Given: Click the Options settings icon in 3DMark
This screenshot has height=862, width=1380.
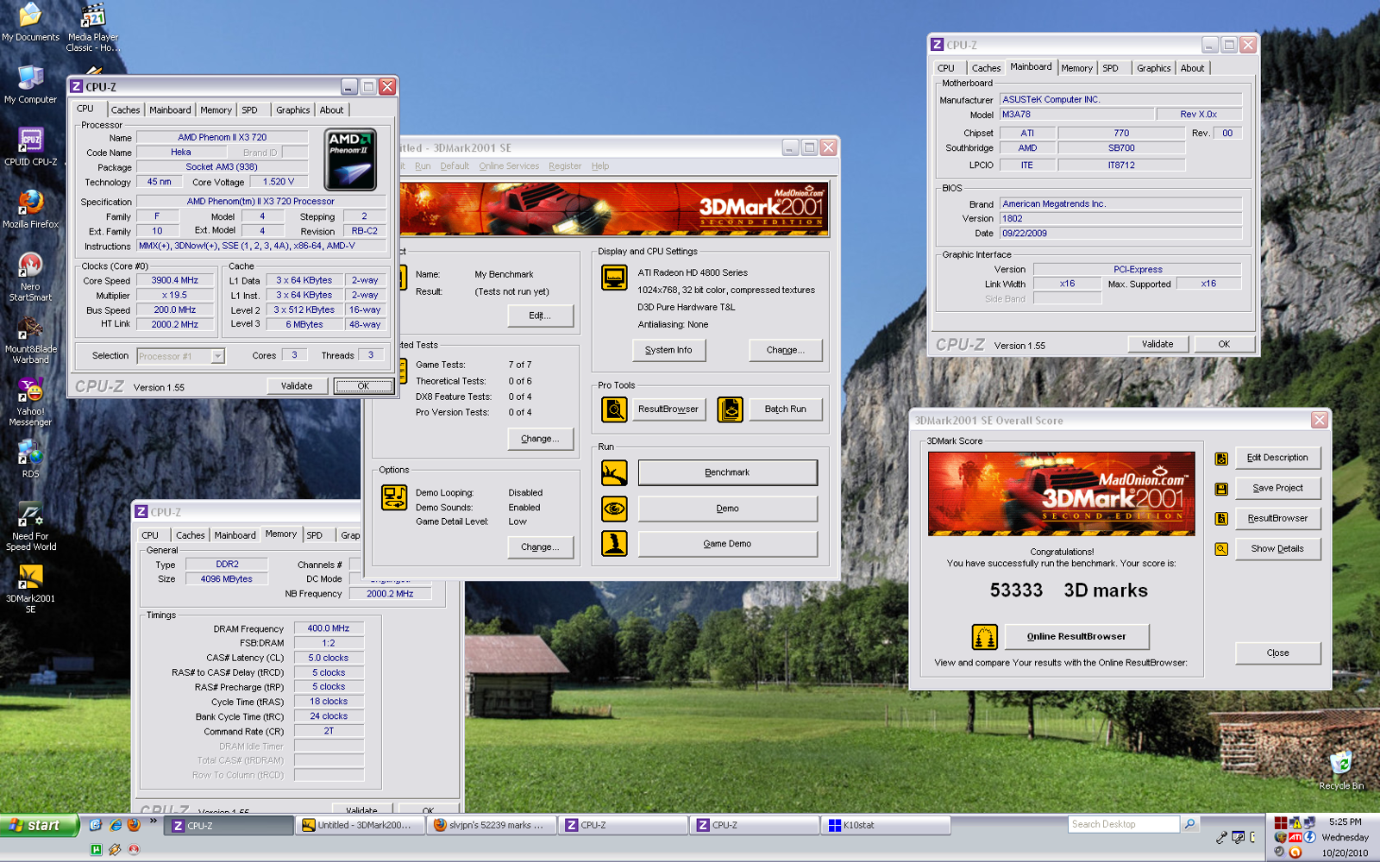Looking at the screenshot, I should pos(394,497).
